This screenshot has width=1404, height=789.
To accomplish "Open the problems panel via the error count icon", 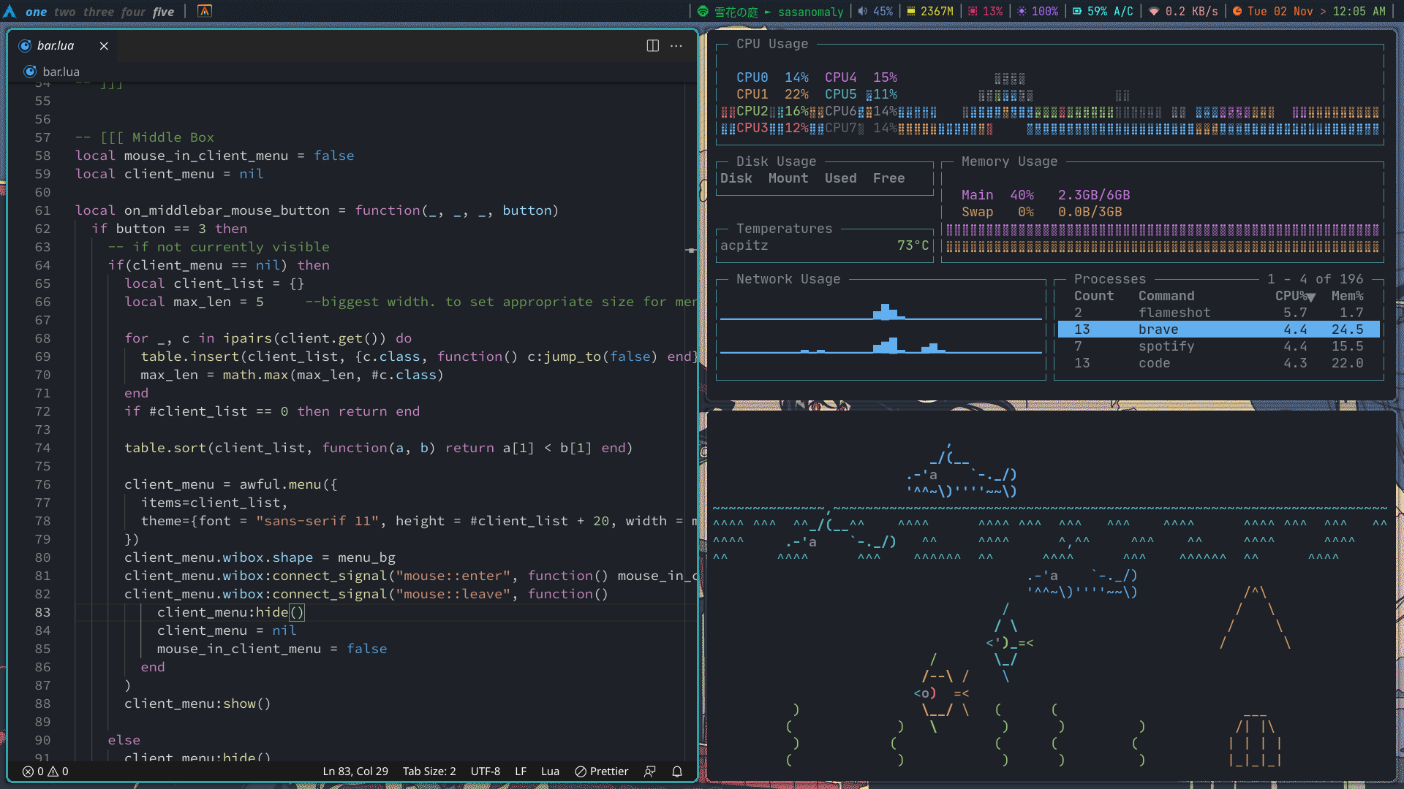I will click(28, 771).
